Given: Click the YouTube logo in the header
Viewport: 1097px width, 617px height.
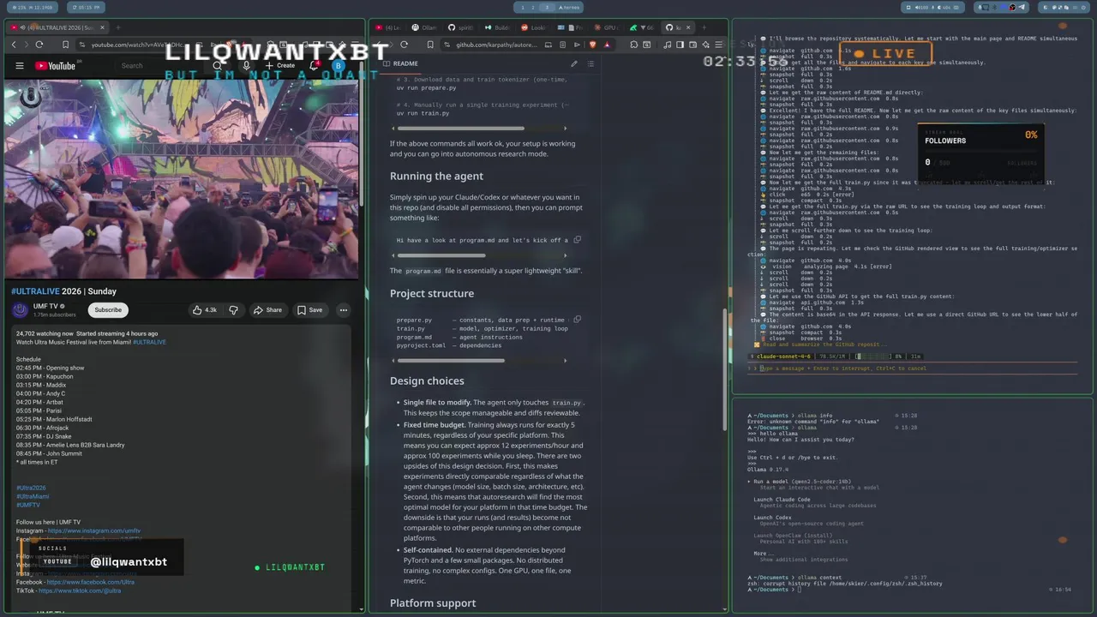Looking at the screenshot, I should click(x=55, y=66).
